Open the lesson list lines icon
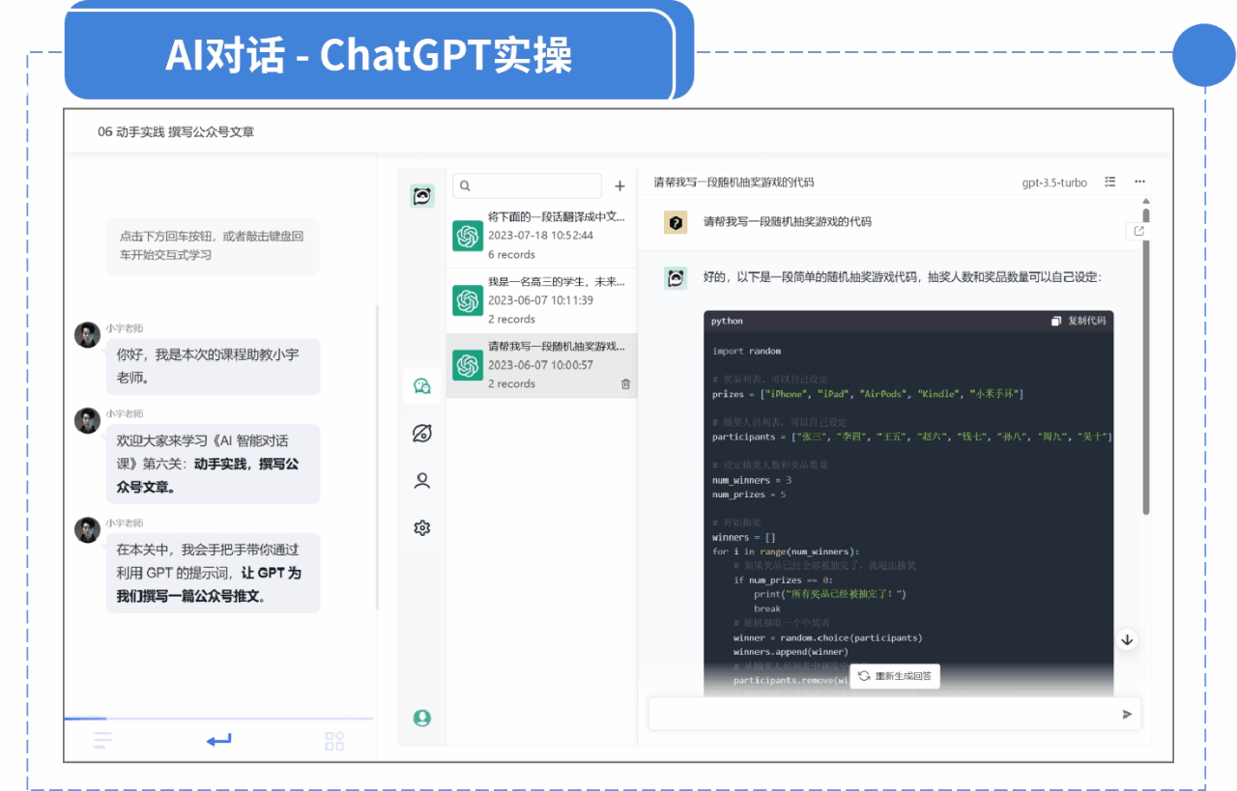The height and width of the screenshot is (791, 1237). pyautogui.click(x=102, y=741)
